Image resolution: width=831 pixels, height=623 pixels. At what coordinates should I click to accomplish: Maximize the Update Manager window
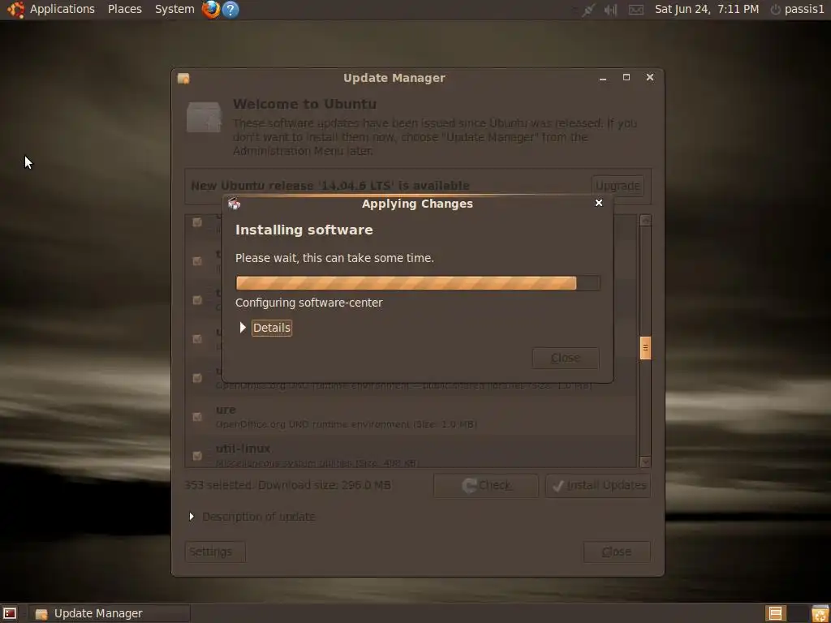pos(626,77)
